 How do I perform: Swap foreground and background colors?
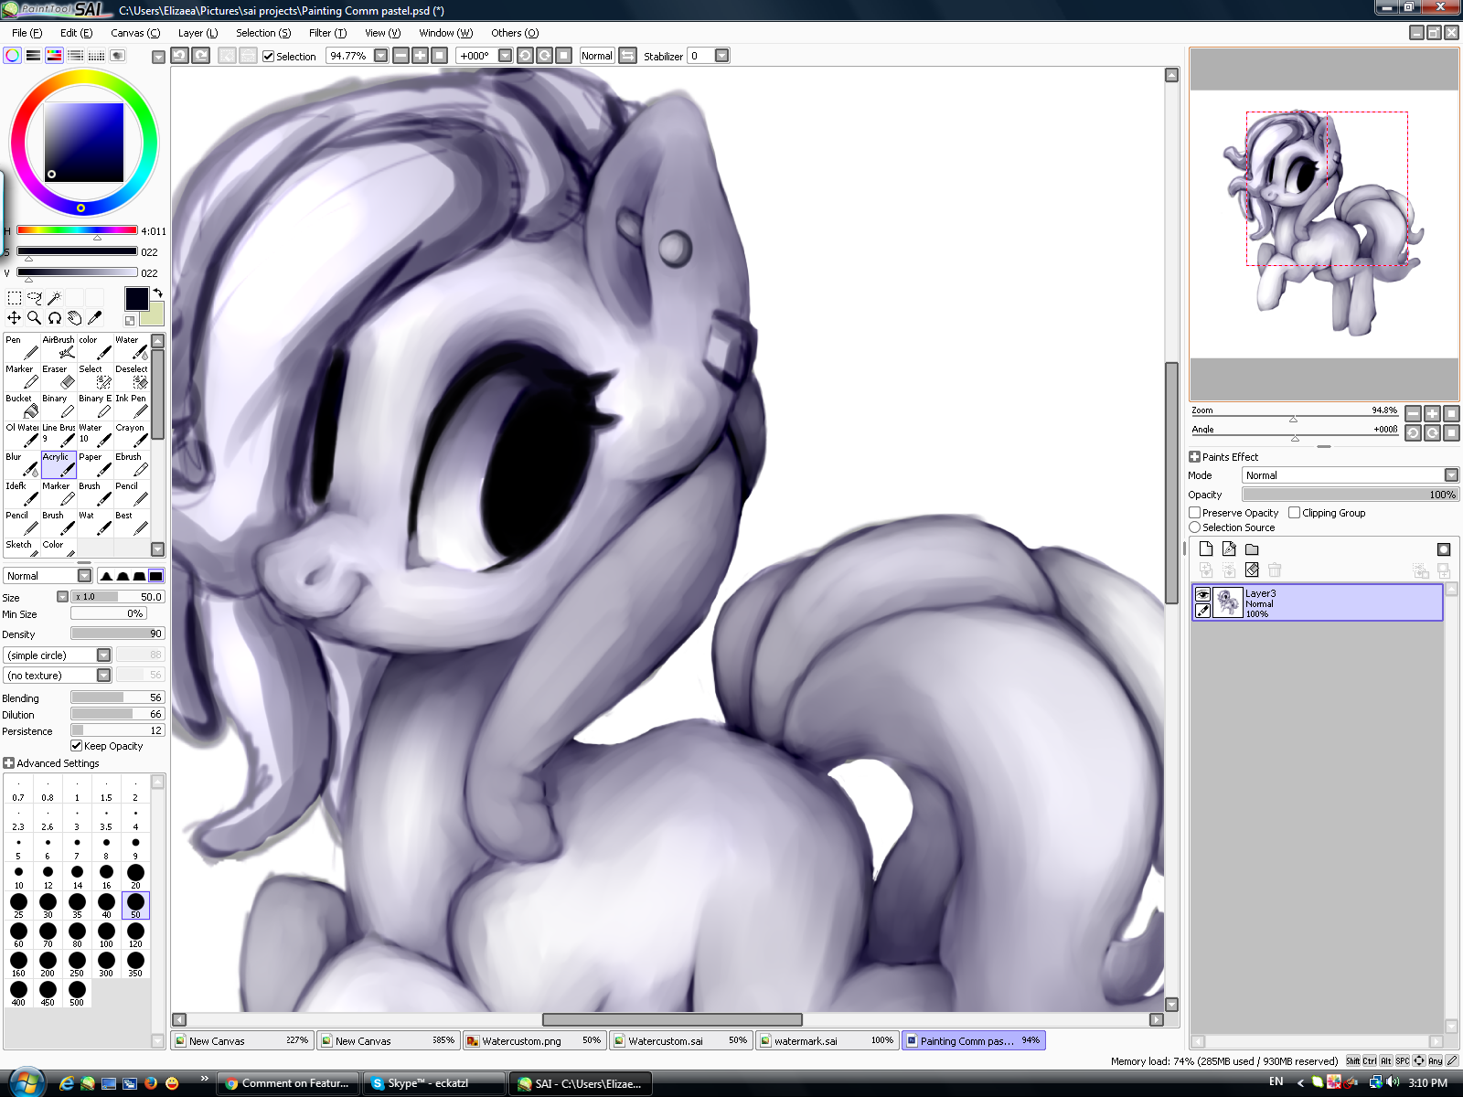click(x=157, y=293)
